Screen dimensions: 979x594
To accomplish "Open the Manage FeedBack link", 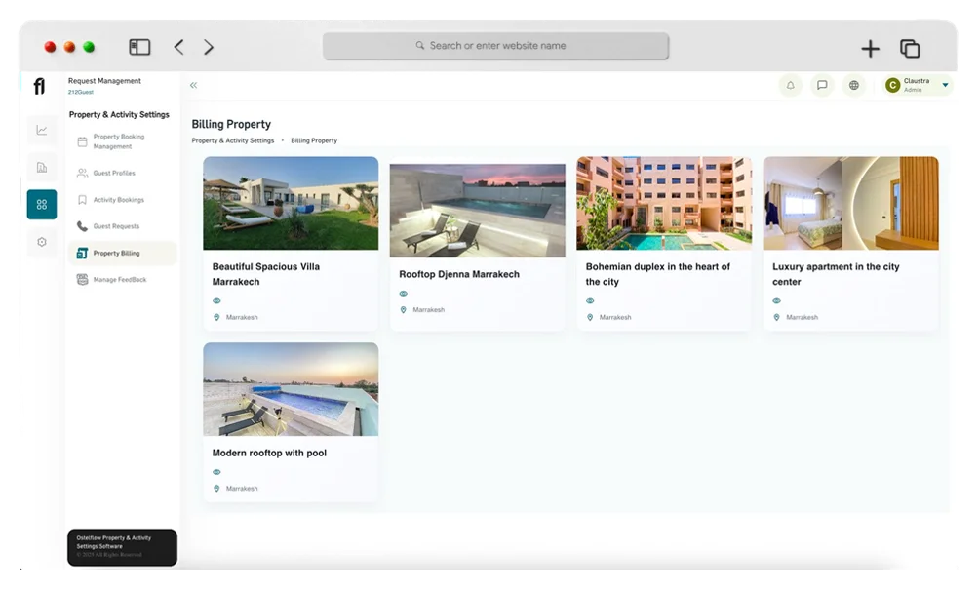I will [x=119, y=280].
